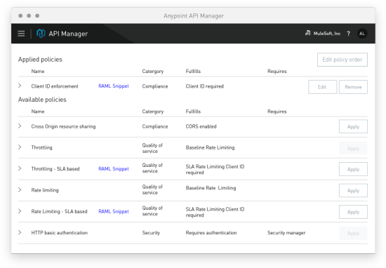This screenshot has height=268, width=386.
Task: Click Name column header under Available policies
Action: pyautogui.click(x=38, y=112)
